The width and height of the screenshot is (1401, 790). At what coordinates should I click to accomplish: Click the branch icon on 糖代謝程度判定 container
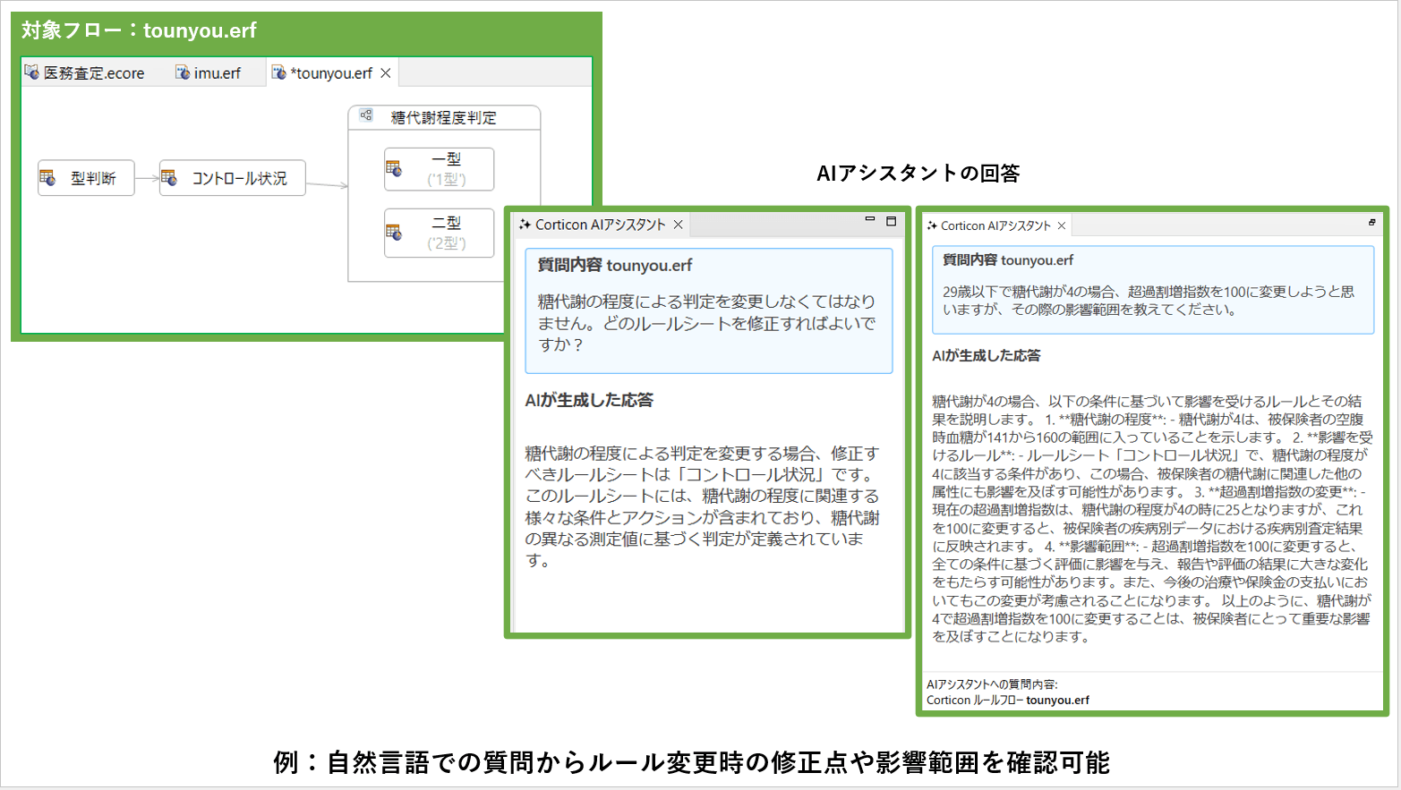tap(365, 115)
